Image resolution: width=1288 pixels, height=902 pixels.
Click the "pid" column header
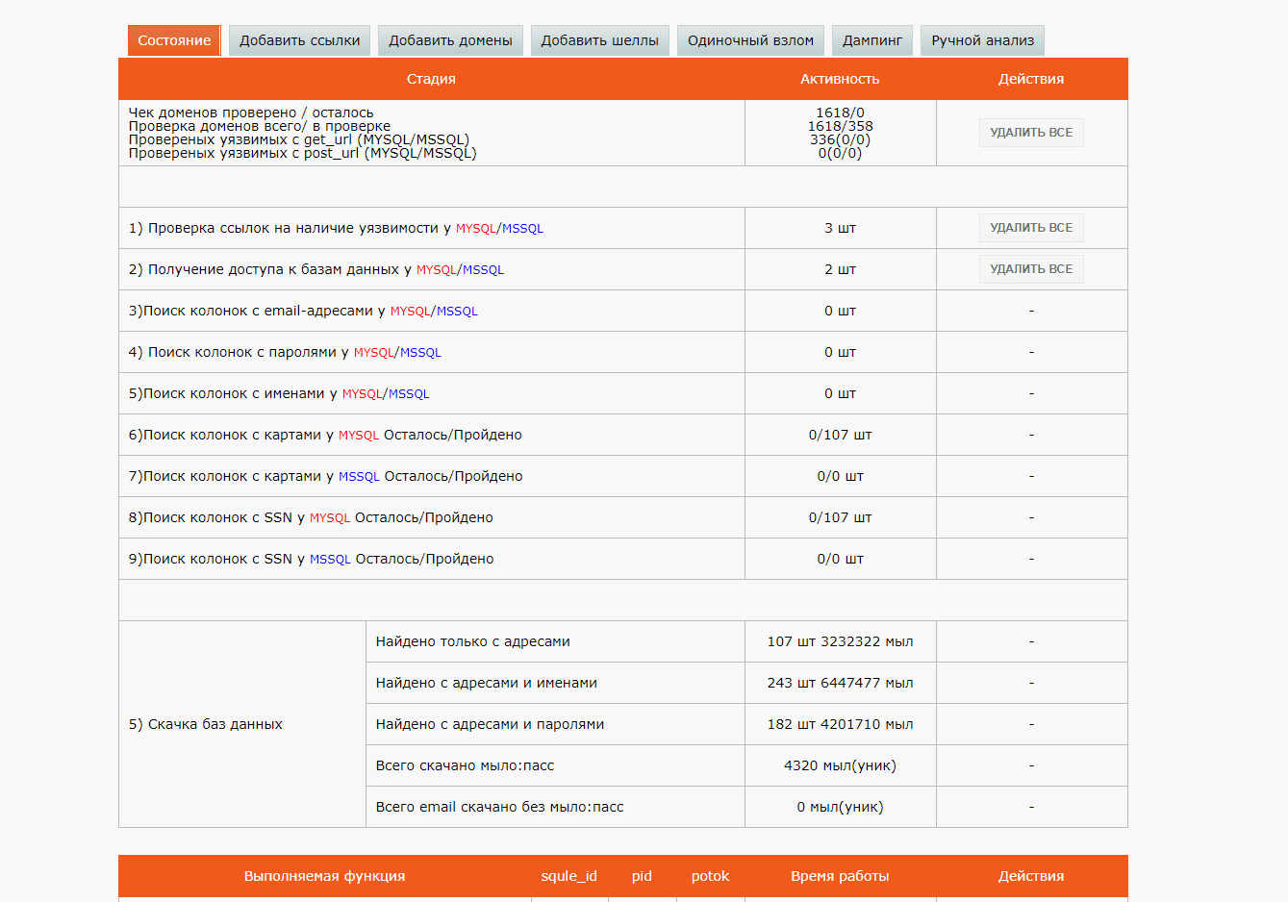click(642, 876)
